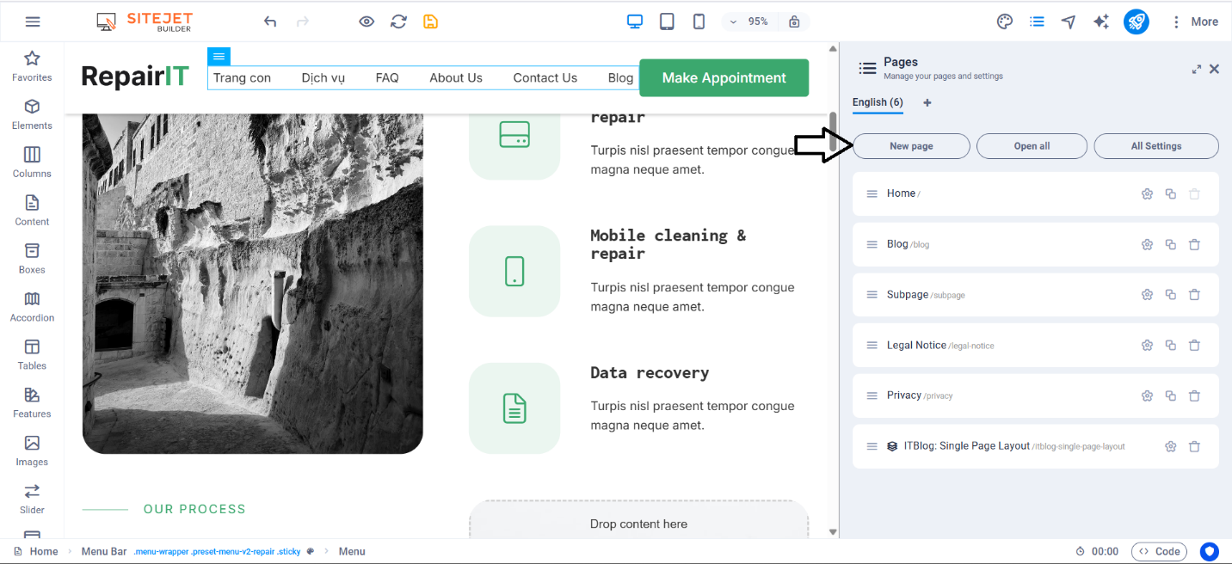Click the New page button
The width and height of the screenshot is (1232, 564).
point(911,146)
